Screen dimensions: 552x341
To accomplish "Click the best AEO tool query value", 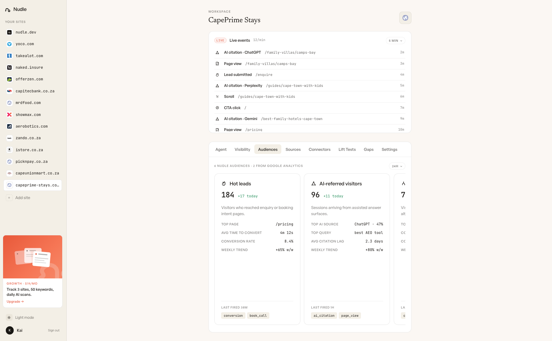I will pyautogui.click(x=369, y=233).
